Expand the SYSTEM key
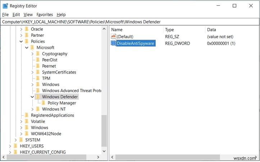 pyautogui.click(x=15, y=140)
